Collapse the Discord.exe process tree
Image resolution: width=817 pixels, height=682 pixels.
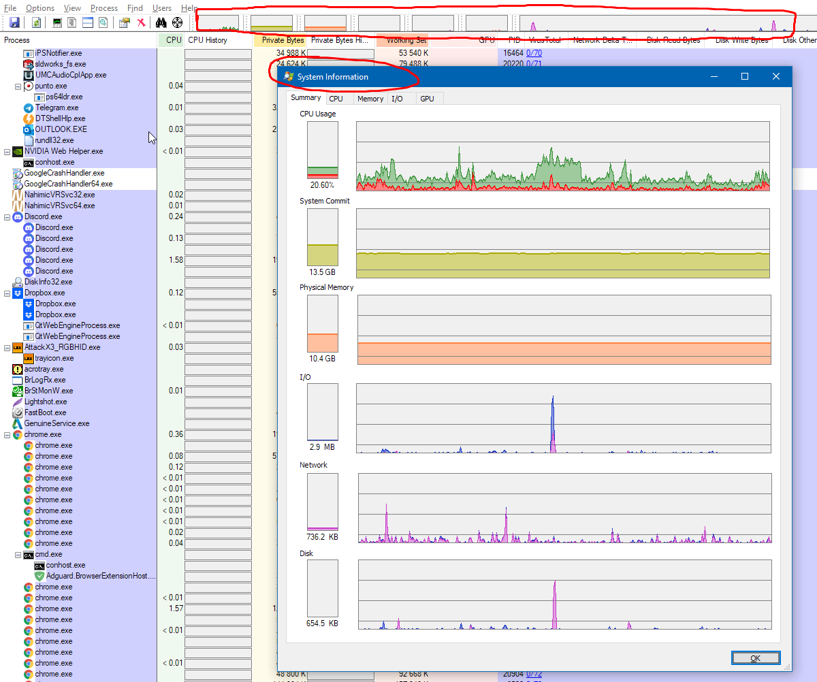[7, 216]
